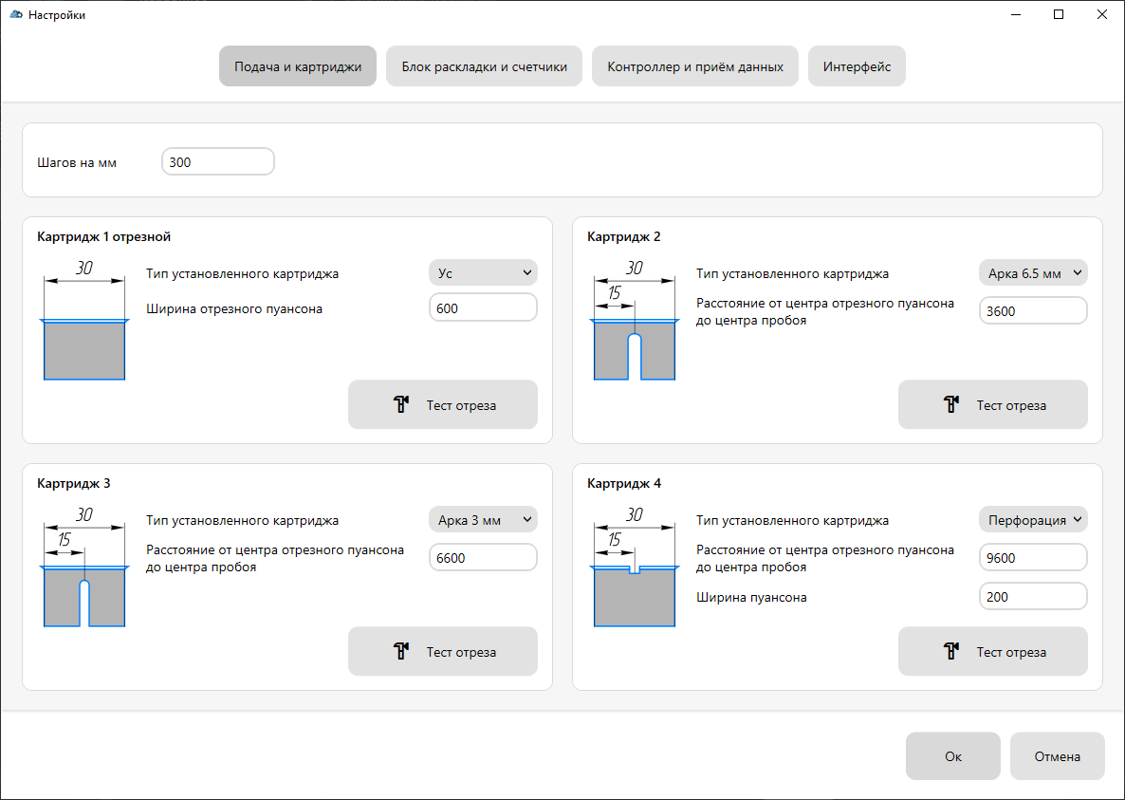Click the Ширина отрезного пуансона field
This screenshot has height=800, width=1125.
tap(483, 308)
